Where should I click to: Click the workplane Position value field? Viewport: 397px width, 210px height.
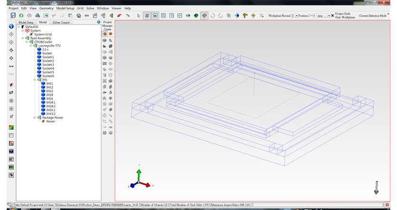pyautogui.click(x=314, y=16)
